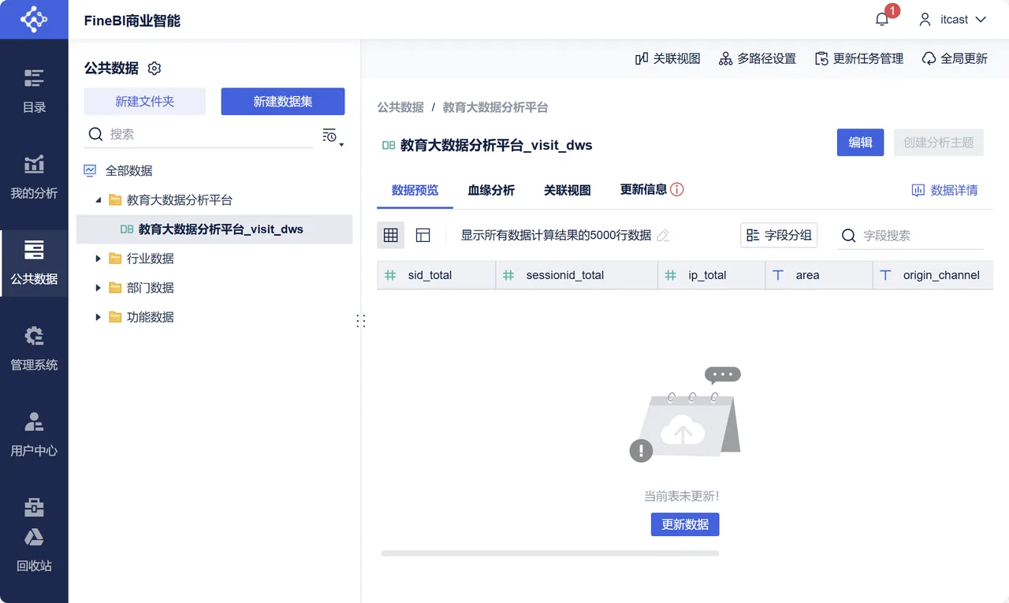
Task: Click the blue 编辑 button
Action: click(860, 143)
